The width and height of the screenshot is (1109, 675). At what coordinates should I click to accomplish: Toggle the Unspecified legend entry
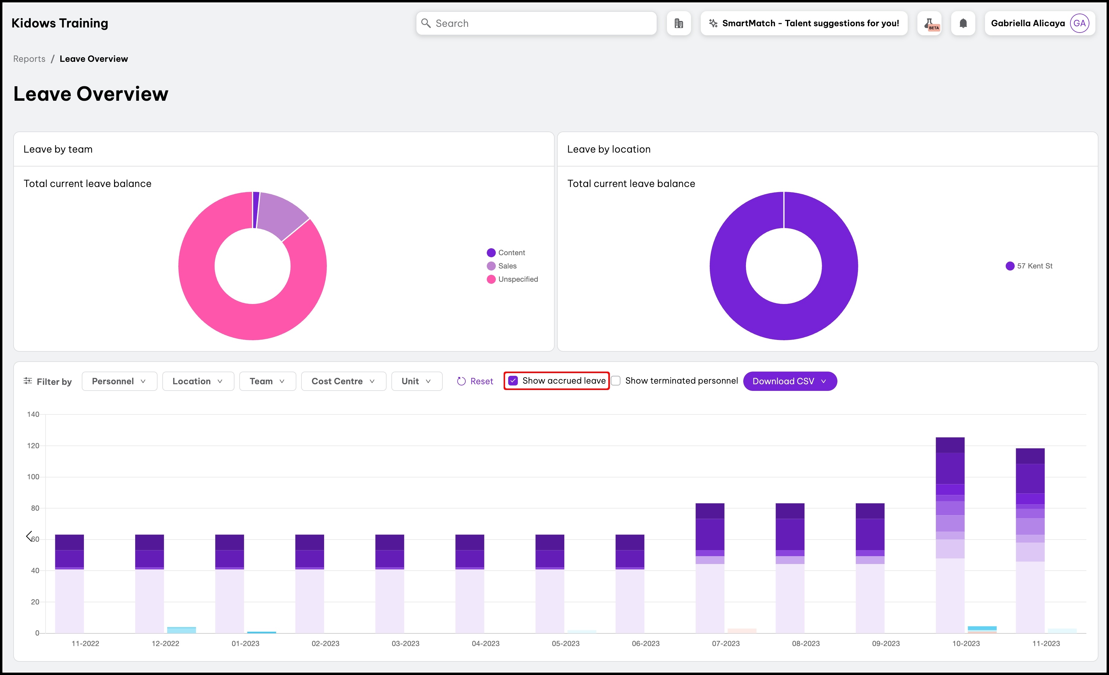(x=518, y=279)
